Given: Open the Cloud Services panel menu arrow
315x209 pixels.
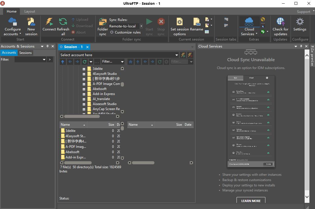Looking at the screenshot, I should click(x=295, y=46).
